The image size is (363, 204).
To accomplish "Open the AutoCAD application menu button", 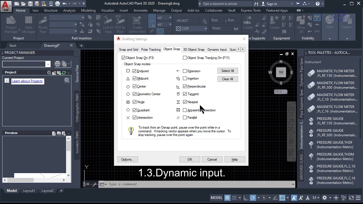I will [x=6, y=6].
